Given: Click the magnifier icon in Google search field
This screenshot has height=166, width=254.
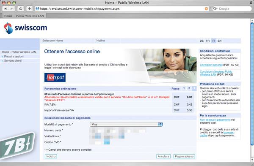Looking at the screenshot, I should (x=215, y=8).
